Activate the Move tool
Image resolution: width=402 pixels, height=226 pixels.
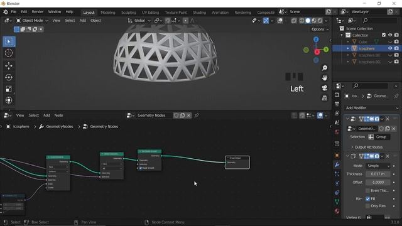[x=9, y=66]
